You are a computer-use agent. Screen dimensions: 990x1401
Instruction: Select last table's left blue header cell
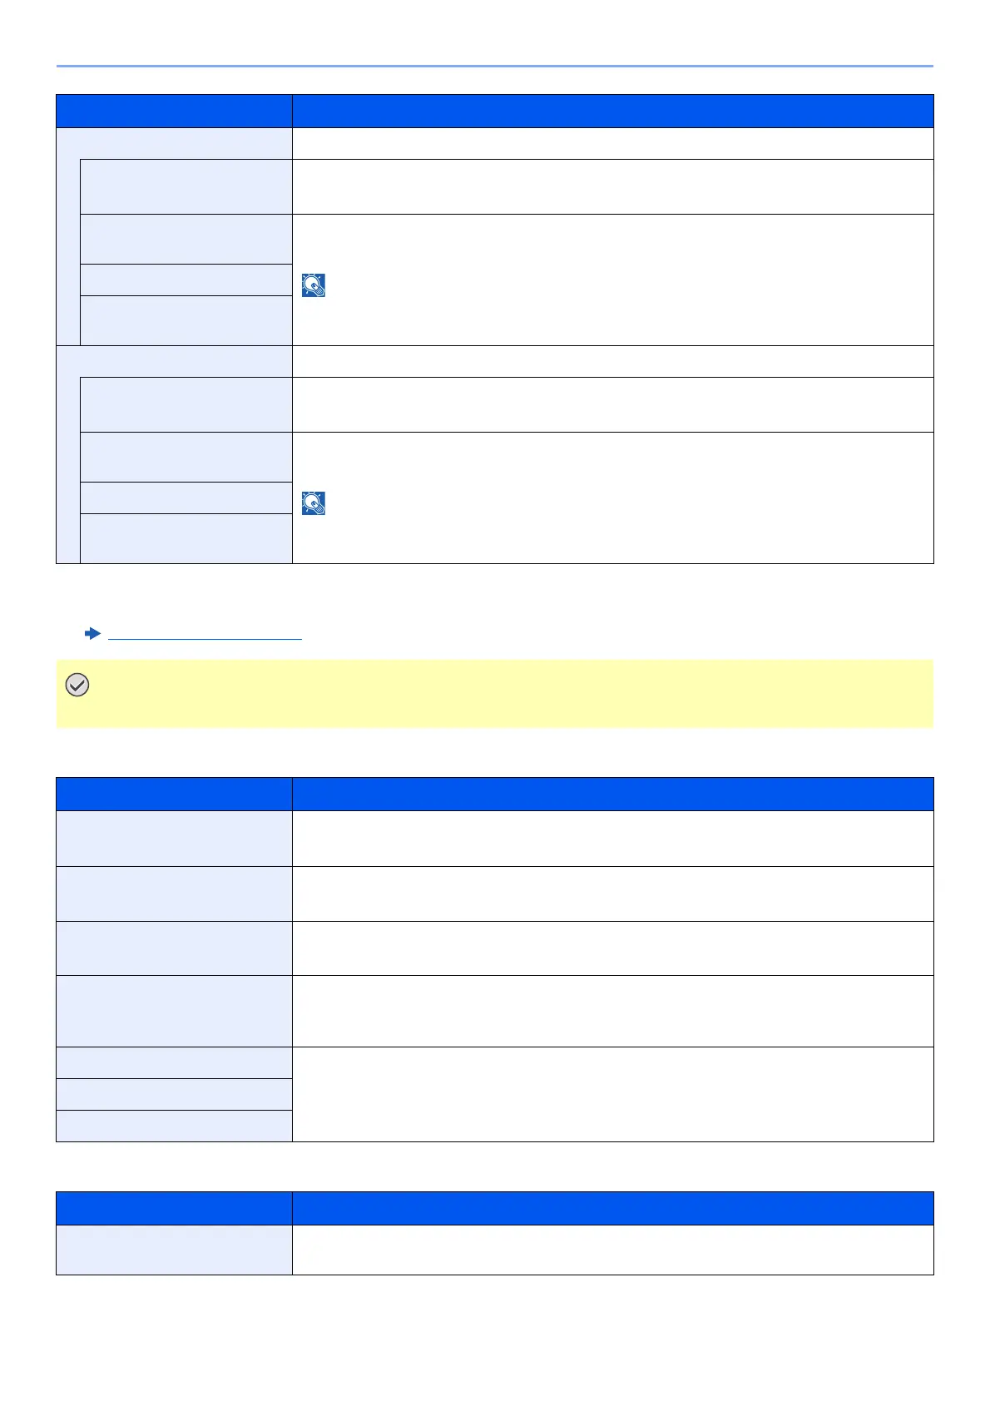(x=174, y=1208)
